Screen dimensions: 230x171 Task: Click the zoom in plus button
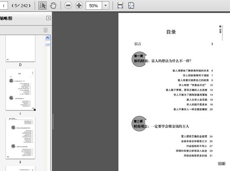(x=79, y=6)
